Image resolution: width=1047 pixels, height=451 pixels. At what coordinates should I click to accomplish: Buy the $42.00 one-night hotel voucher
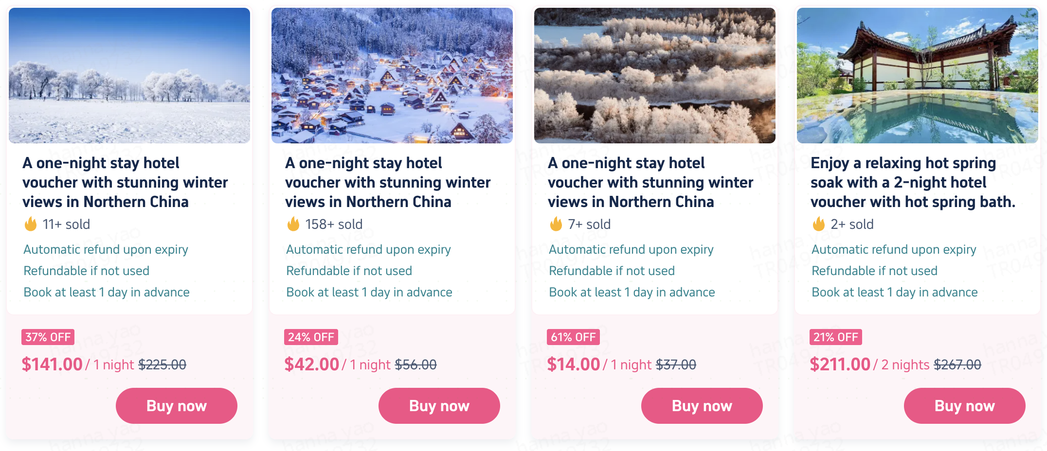pos(439,406)
